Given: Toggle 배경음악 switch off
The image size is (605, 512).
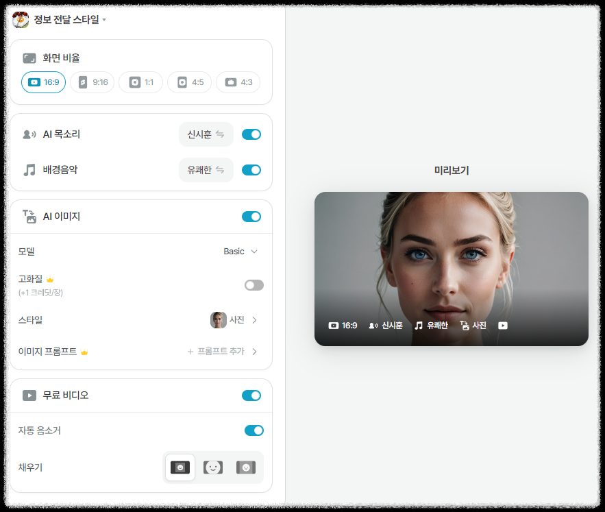Looking at the screenshot, I should click(251, 170).
